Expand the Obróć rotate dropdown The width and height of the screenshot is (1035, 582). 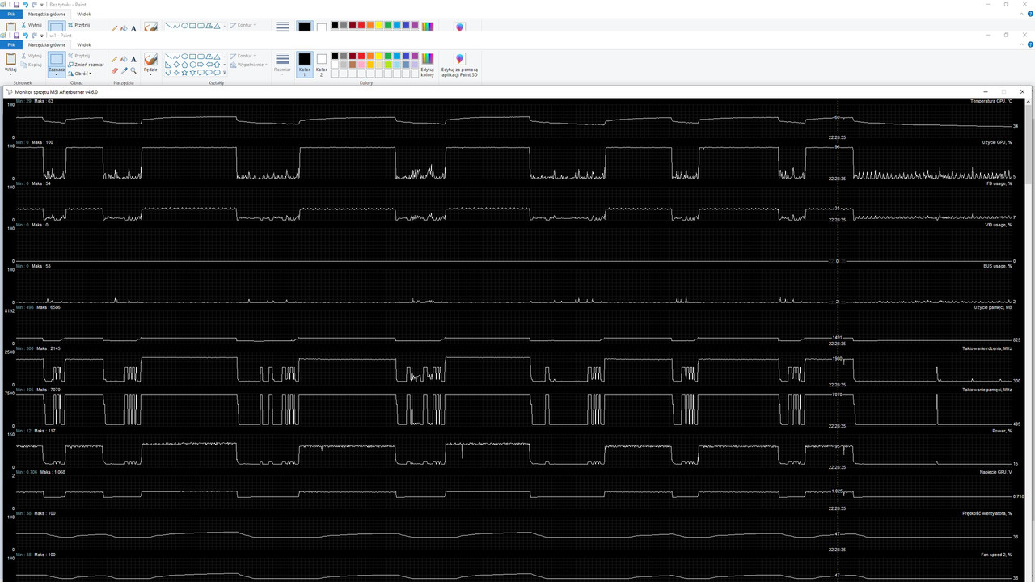[x=81, y=74]
